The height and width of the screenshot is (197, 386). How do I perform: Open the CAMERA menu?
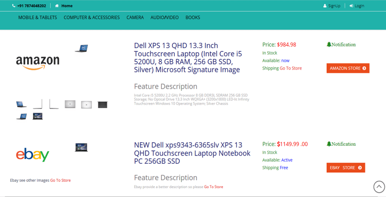coord(135,18)
